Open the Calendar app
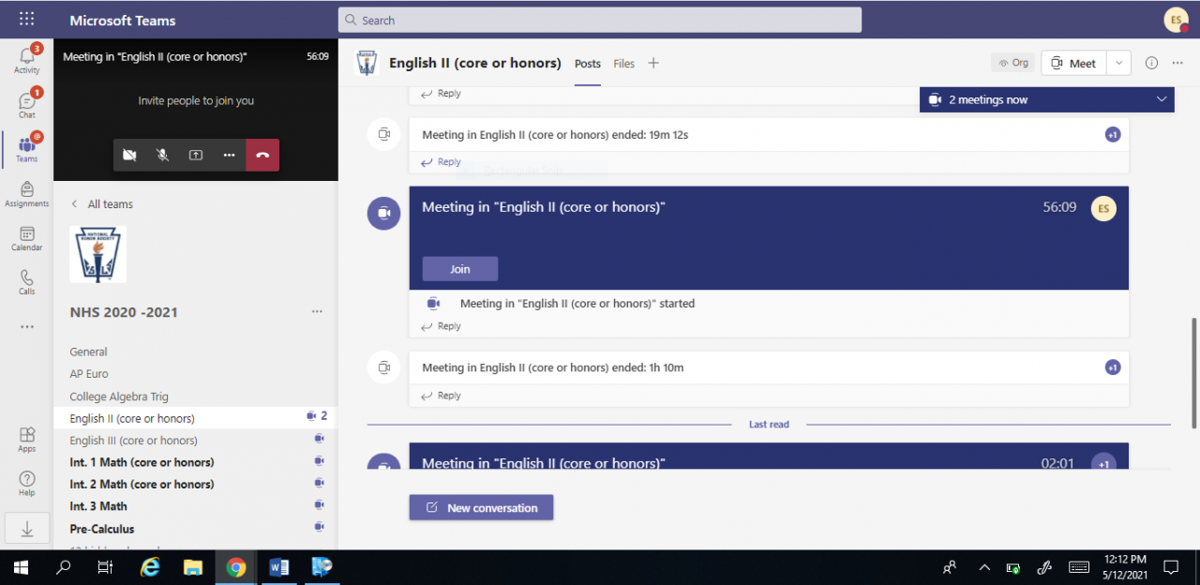Screen dimensions: 1200x585 click(26, 237)
